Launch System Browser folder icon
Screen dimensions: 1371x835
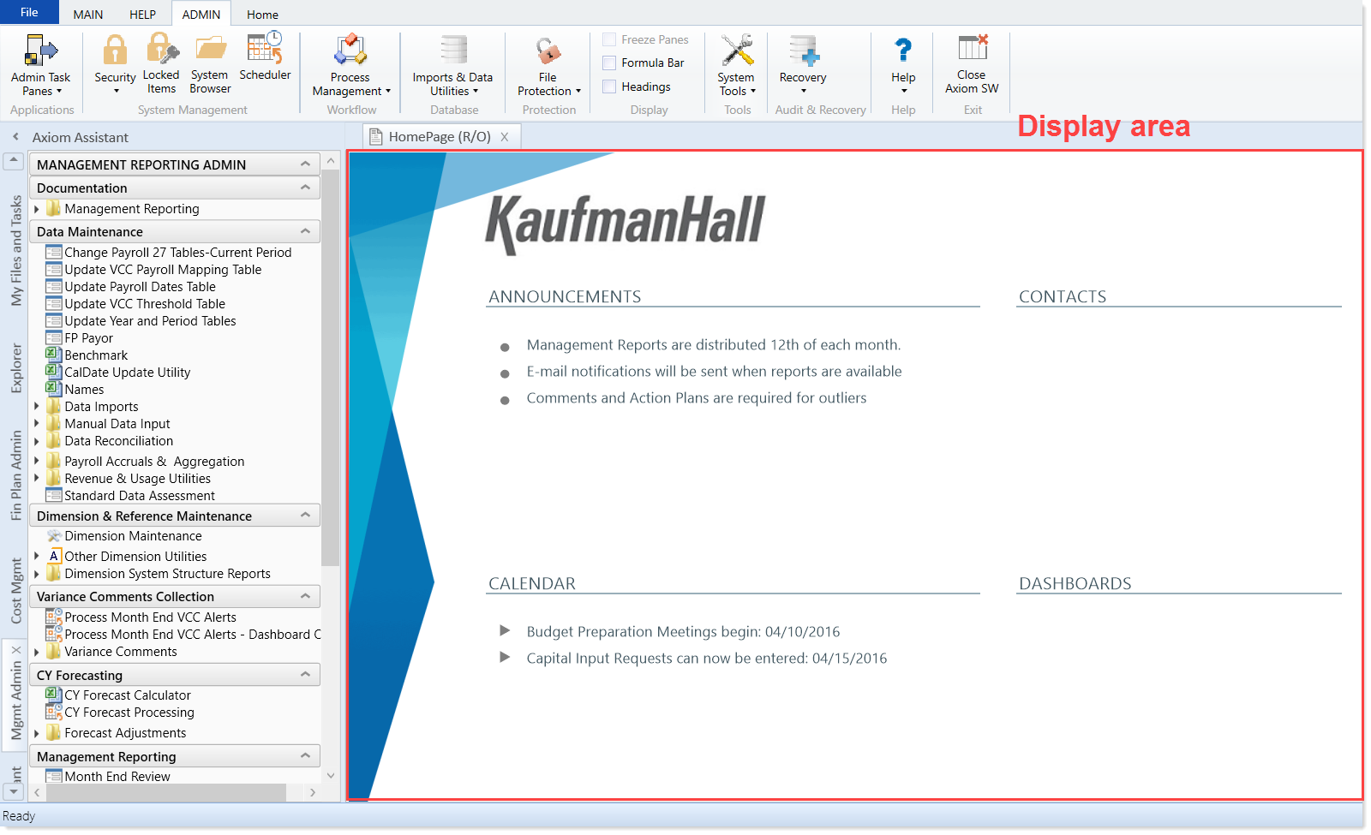tap(211, 49)
